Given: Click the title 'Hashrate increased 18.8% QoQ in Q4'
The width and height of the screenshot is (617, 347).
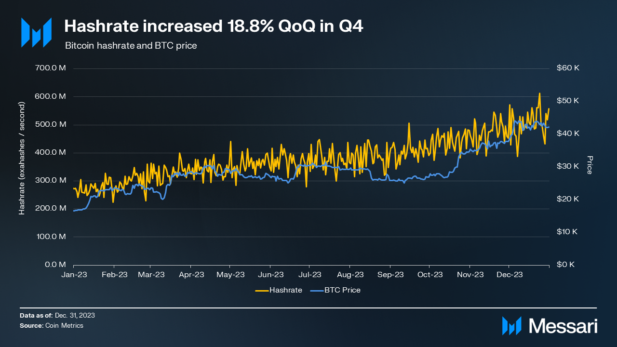Looking at the screenshot, I should [214, 27].
